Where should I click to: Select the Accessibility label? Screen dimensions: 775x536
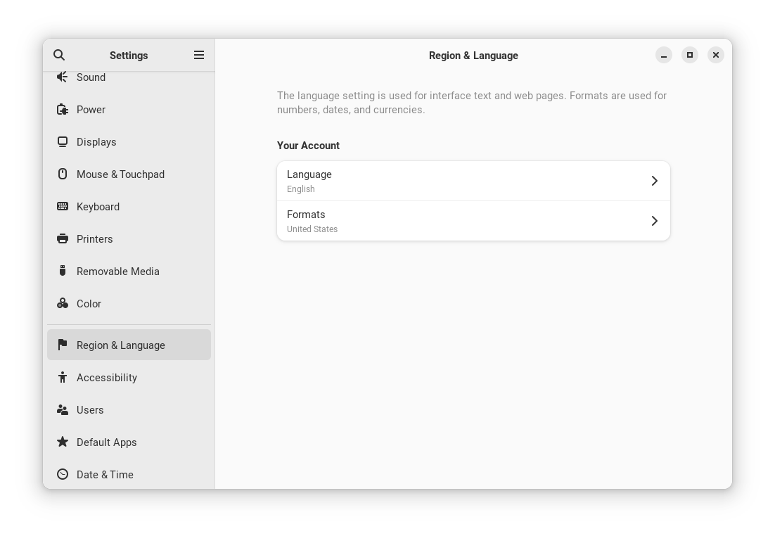pos(107,378)
